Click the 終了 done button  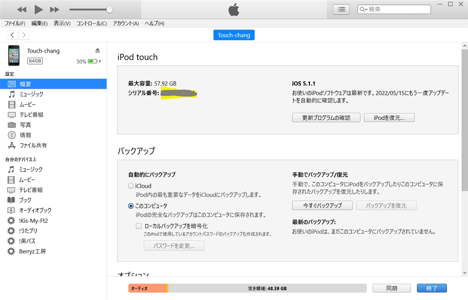pos(432,288)
